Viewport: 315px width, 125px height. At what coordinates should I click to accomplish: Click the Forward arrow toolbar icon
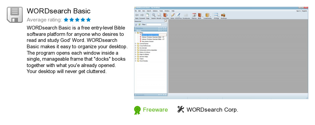click(142, 15)
